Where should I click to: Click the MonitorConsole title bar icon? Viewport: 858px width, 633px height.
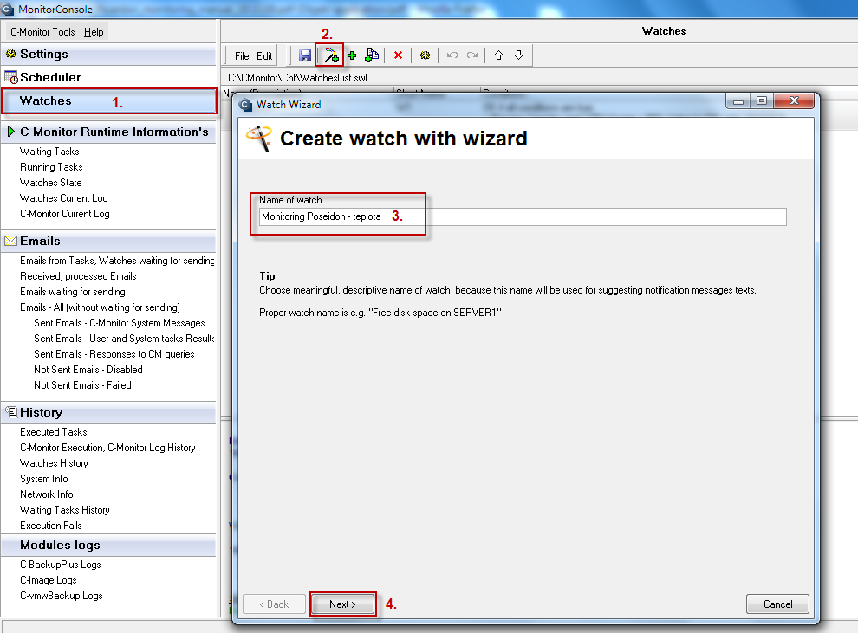tap(7, 9)
